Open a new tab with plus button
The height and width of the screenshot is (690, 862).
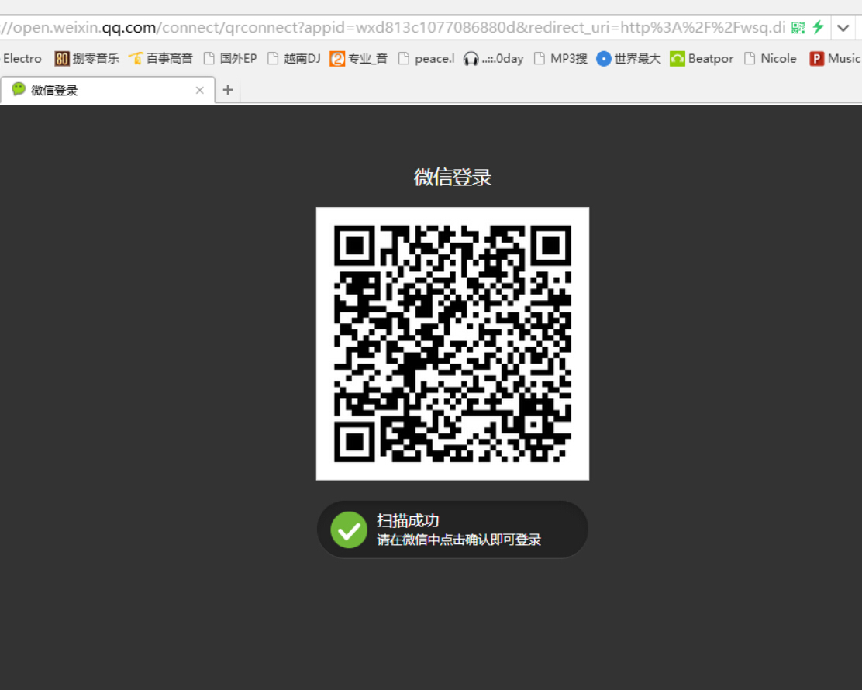coord(228,90)
